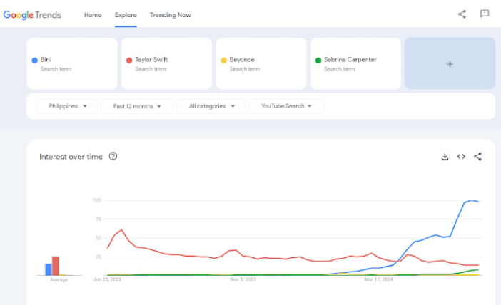Open the Philippines region dropdown
The height and width of the screenshot is (305, 501).
[x=67, y=106]
